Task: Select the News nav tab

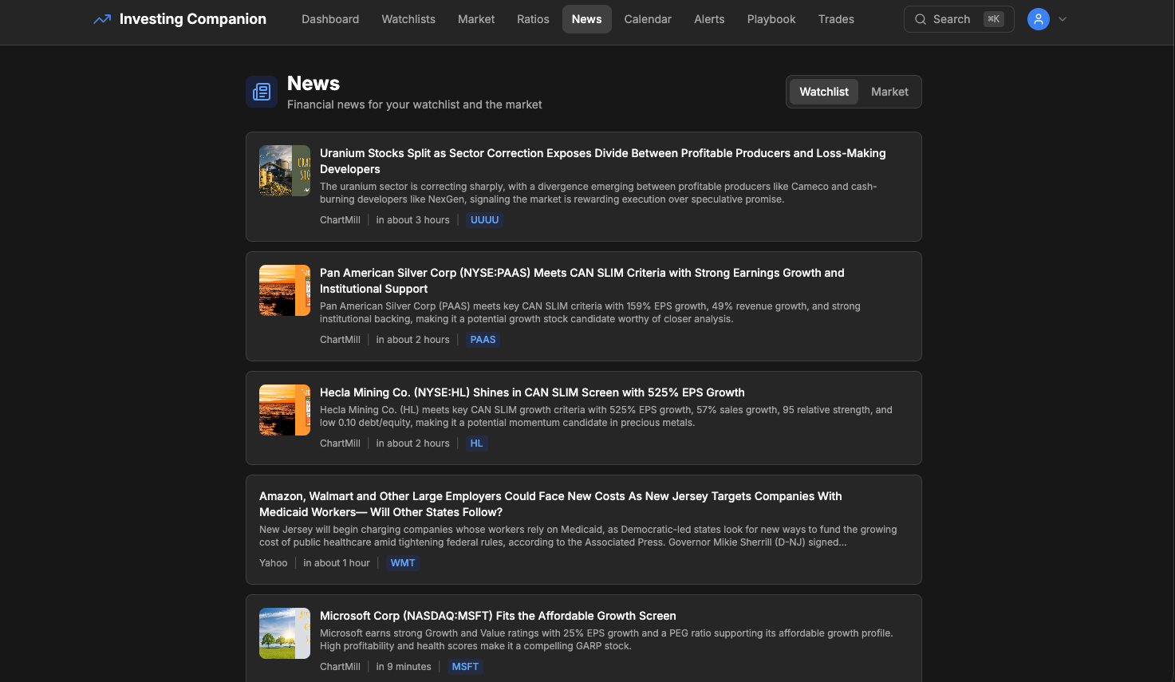Action: pos(586,19)
